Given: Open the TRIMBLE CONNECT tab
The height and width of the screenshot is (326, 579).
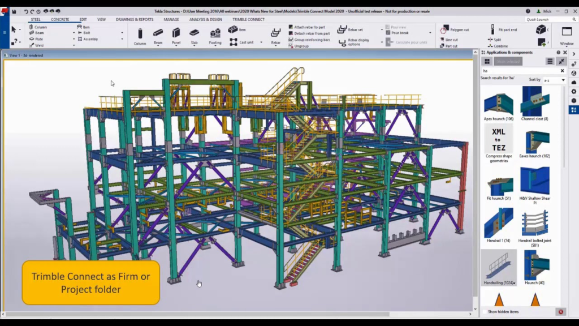Looking at the screenshot, I should 249,20.
